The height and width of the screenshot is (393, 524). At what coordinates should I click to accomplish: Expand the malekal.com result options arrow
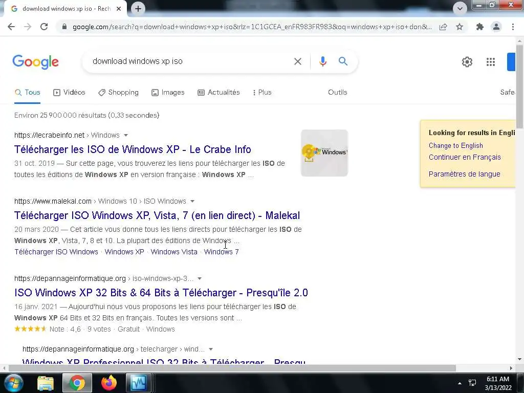click(192, 202)
